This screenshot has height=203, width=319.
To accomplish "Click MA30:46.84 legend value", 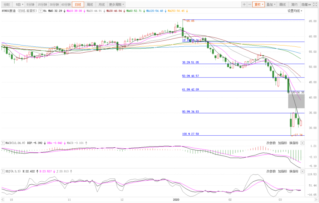I will (x=114, y=11).
